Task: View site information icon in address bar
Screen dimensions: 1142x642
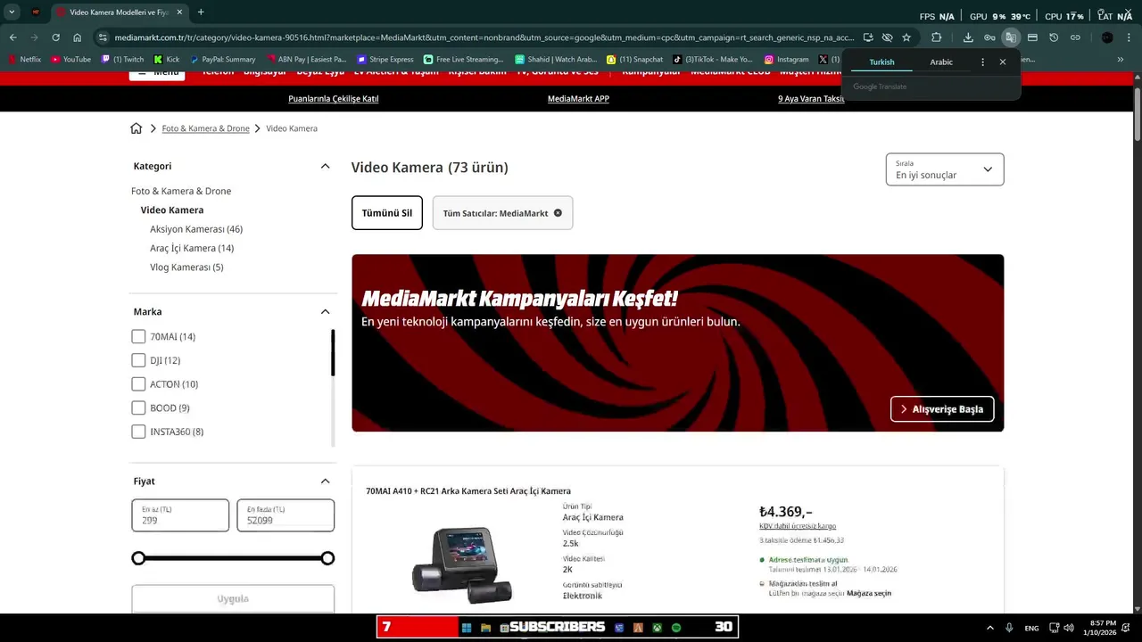Action: tap(103, 37)
